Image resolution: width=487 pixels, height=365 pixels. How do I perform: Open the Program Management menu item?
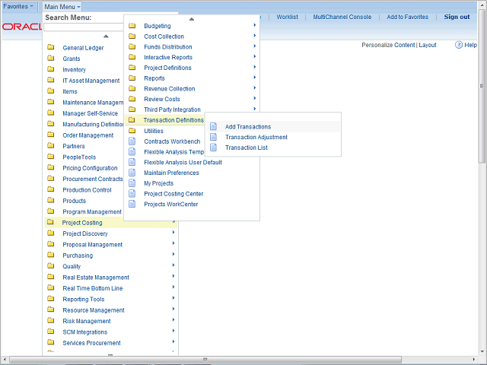(x=92, y=212)
